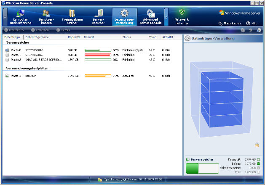Click the red usage bar of Platte 1
The image size is (265, 185).
pos(98,55)
